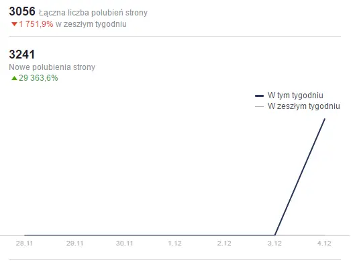Click the 1 751,9% decrease percentage

36,24
